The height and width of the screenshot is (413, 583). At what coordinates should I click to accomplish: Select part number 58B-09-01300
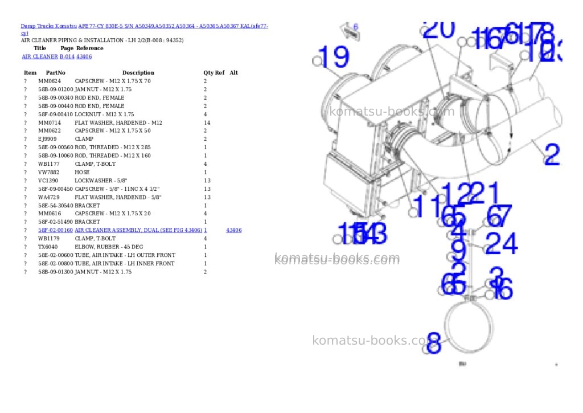(x=55, y=272)
